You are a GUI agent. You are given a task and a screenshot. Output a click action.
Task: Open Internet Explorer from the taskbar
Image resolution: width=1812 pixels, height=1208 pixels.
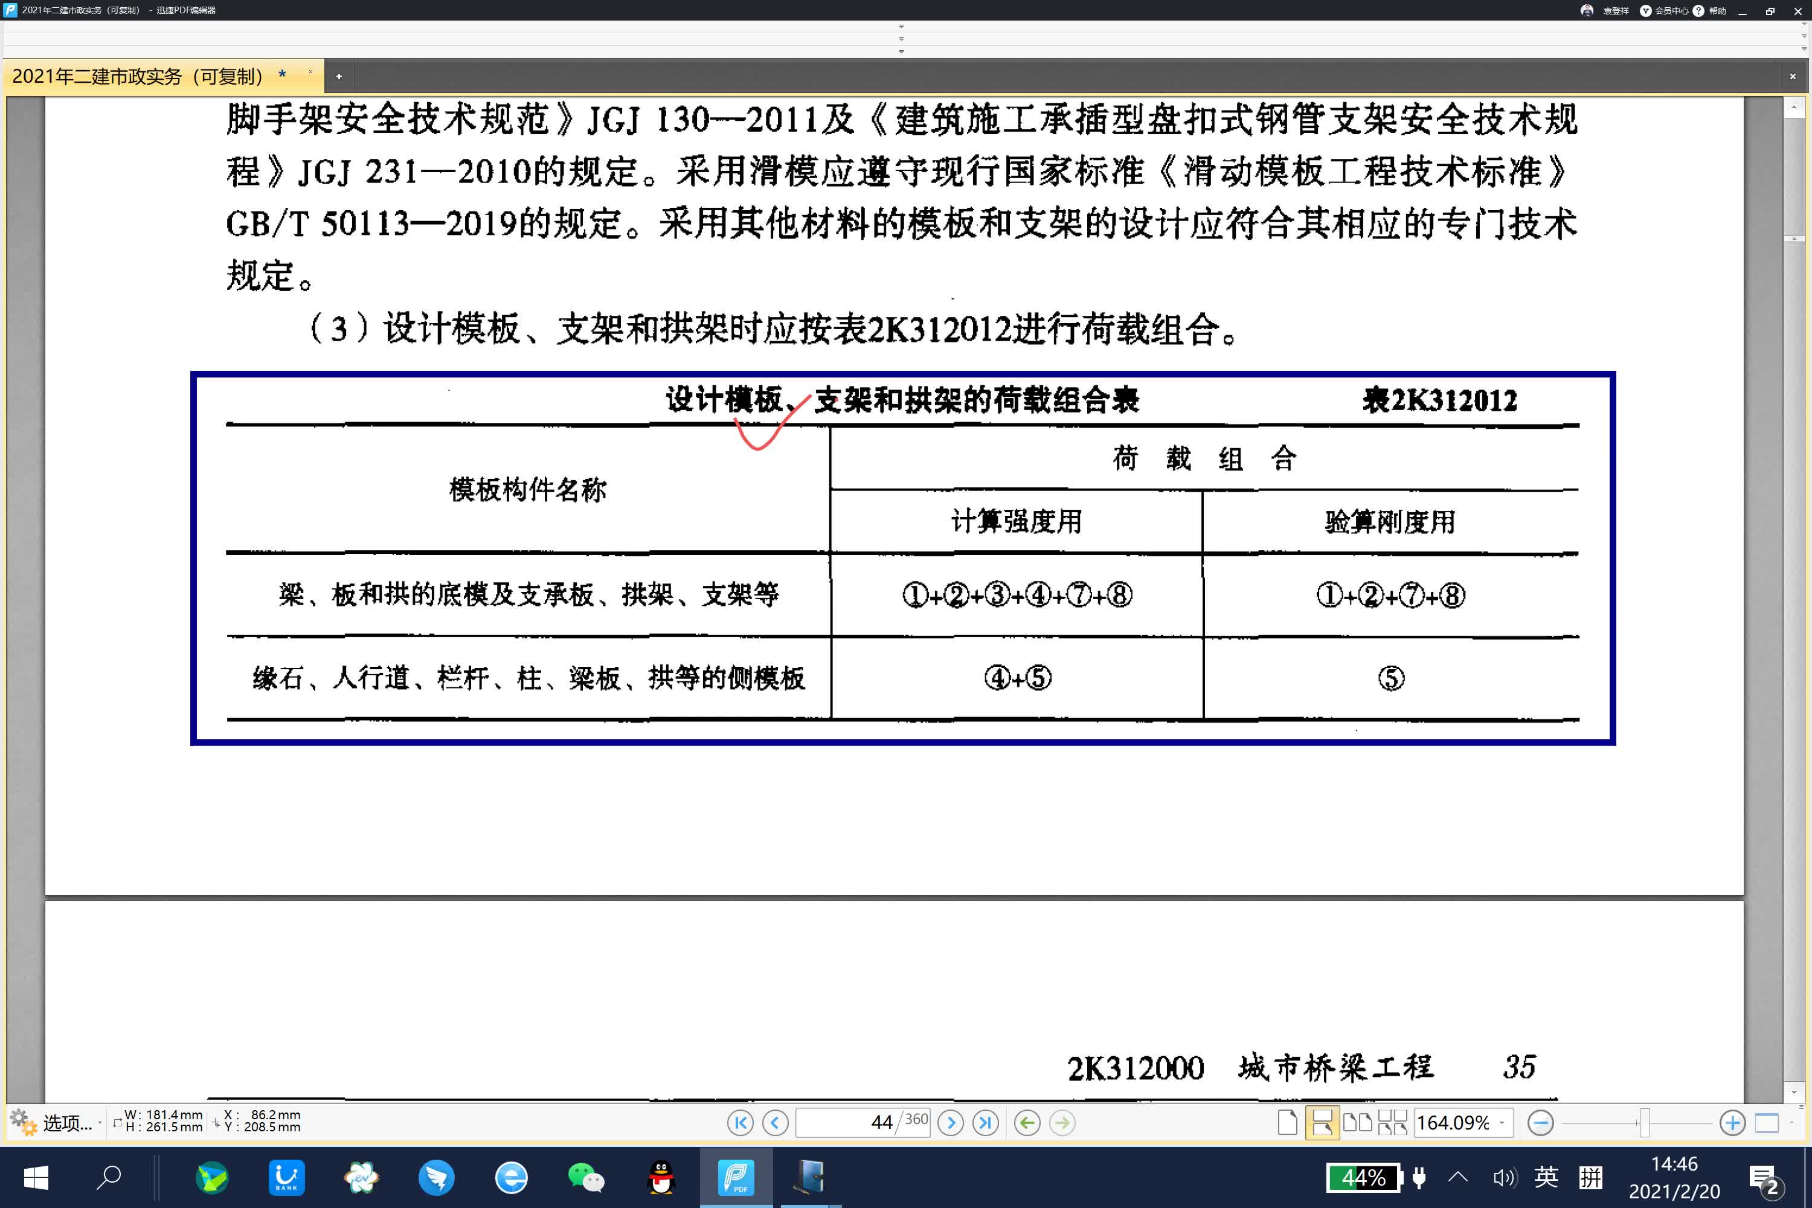coord(511,1177)
